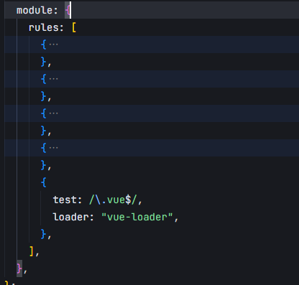Click the closing brace of first collapsed rule
Viewport: 299px width, 285px height.
tap(44, 62)
